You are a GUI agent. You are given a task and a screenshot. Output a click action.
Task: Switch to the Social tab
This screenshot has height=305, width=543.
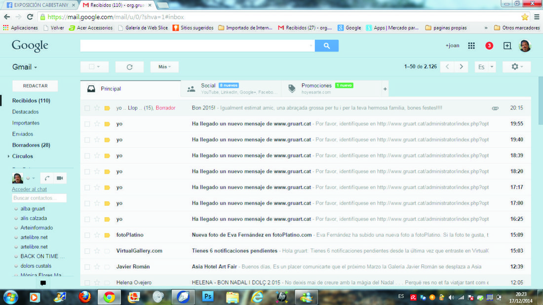coord(231,89)
